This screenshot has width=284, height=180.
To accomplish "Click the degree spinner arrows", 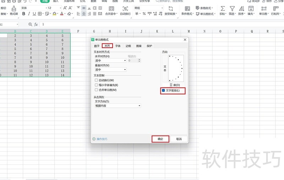I will tap(171, 85).
